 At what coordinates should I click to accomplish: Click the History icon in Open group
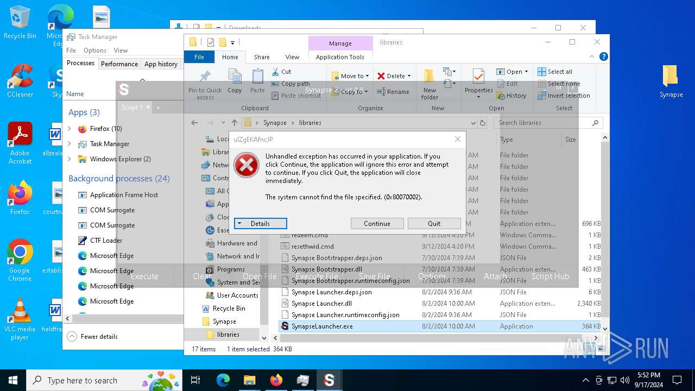501,96
